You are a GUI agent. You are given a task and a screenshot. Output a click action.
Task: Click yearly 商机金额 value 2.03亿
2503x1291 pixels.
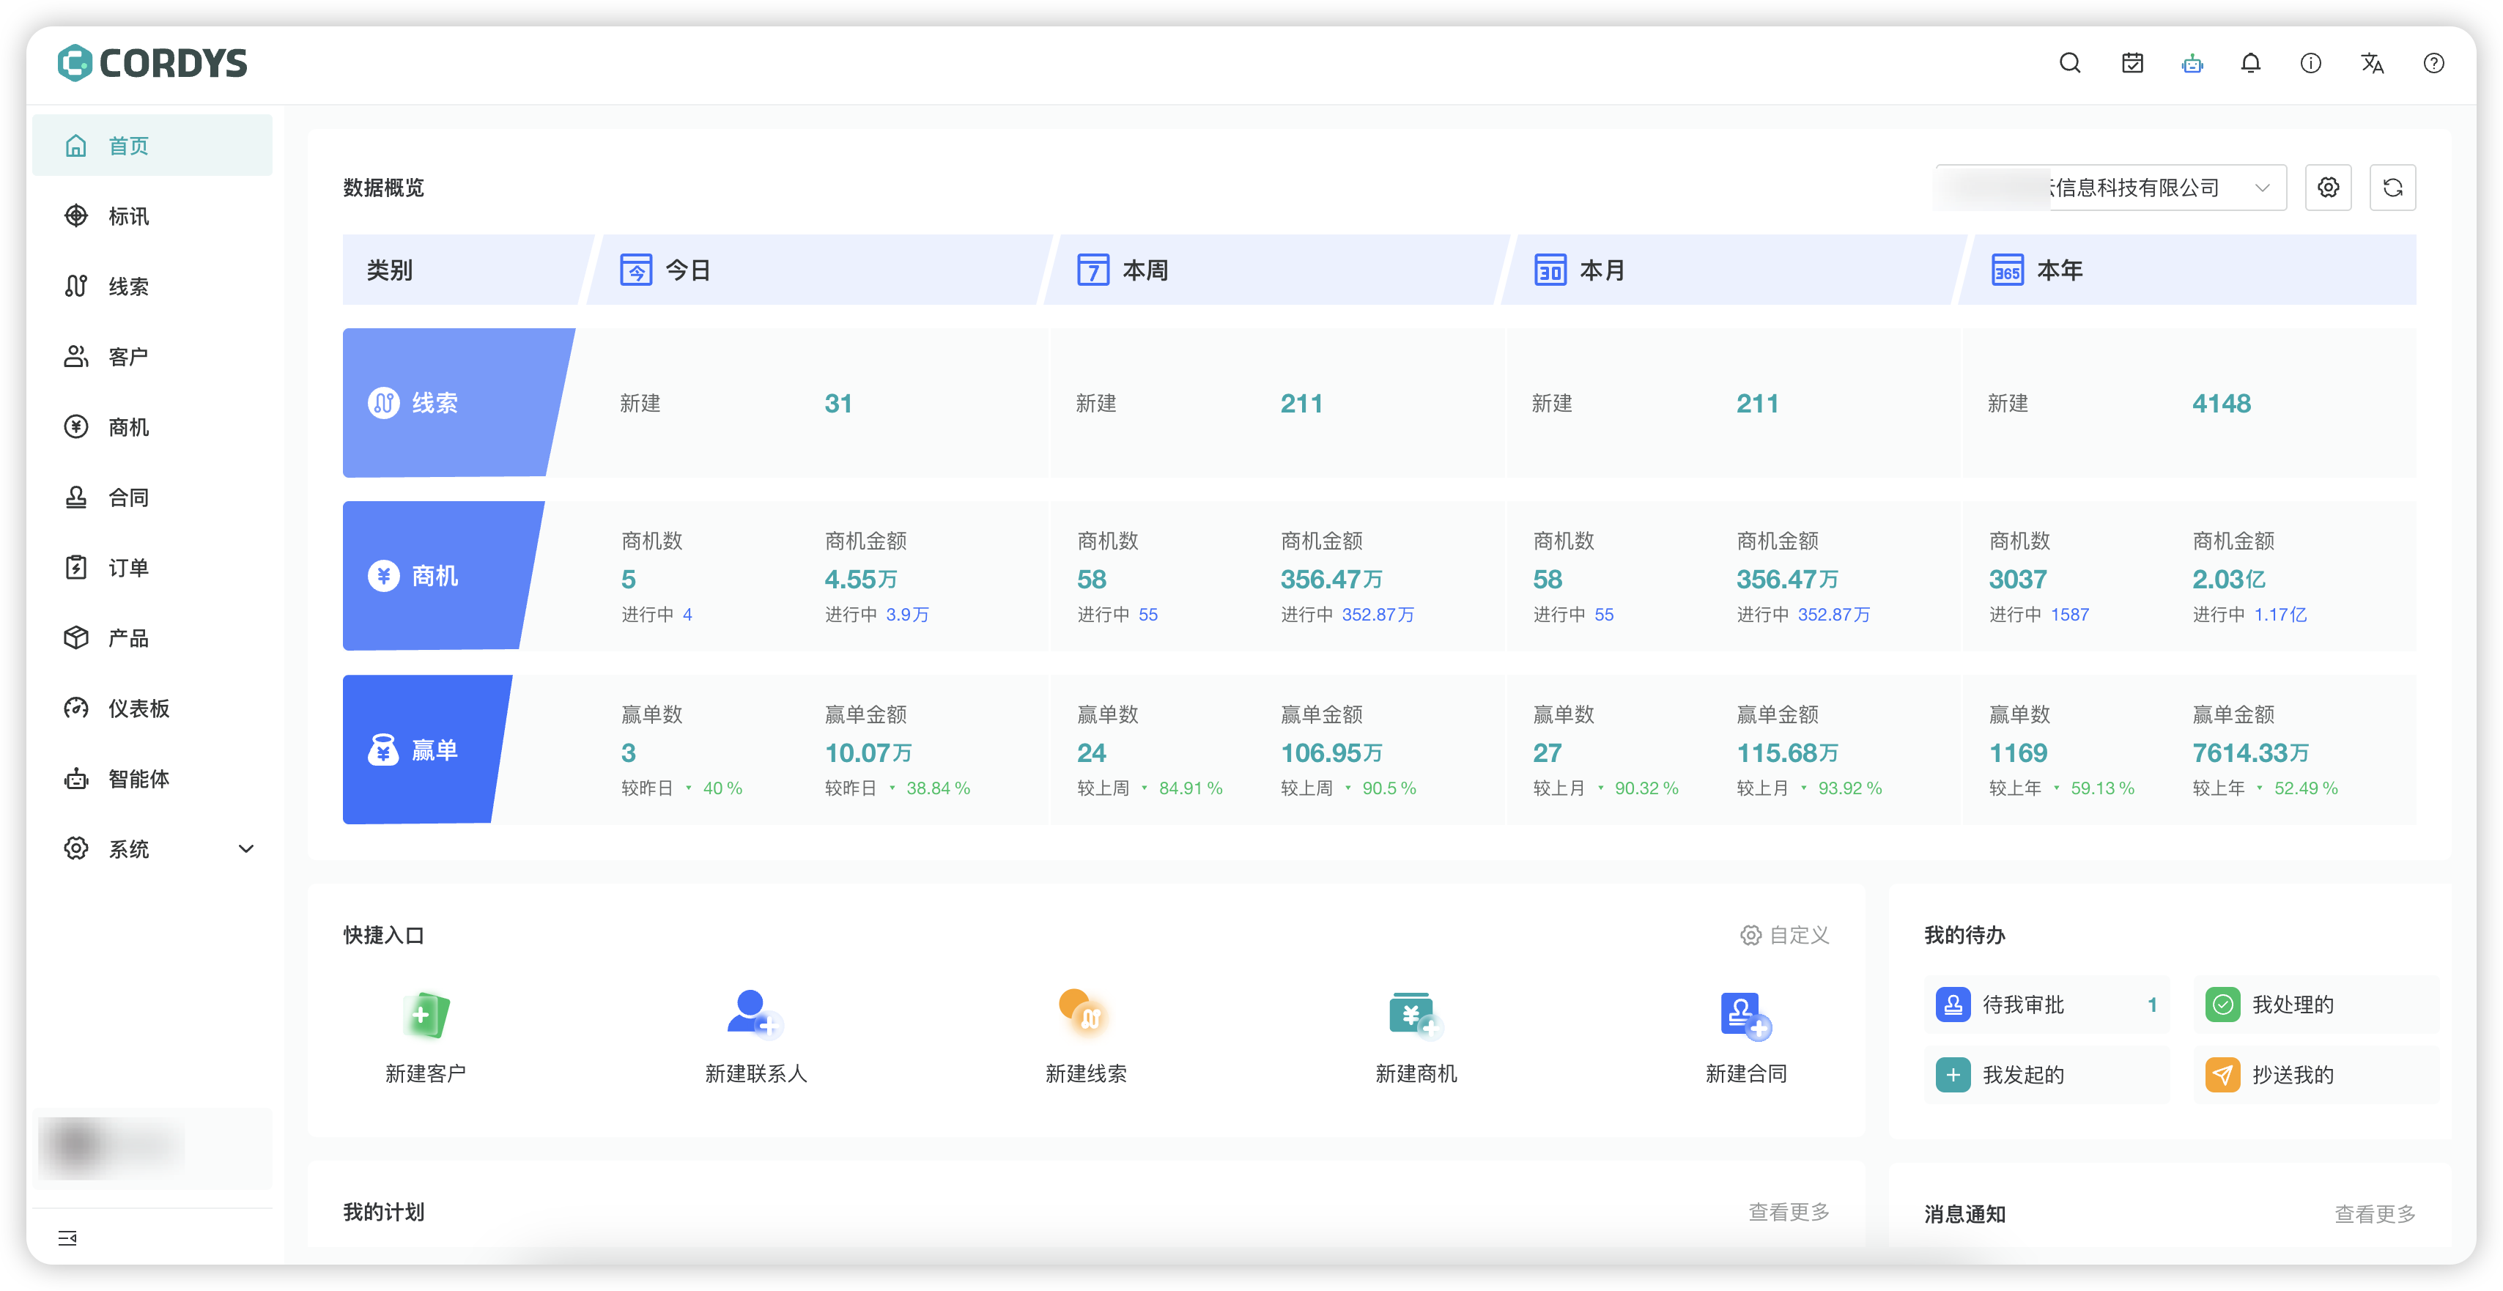[x=2228, y=579]
